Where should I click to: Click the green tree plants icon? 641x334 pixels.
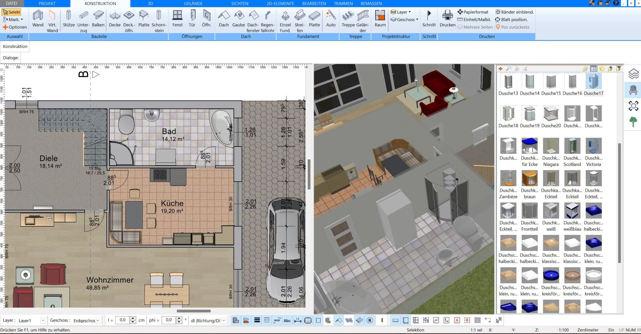633,122
